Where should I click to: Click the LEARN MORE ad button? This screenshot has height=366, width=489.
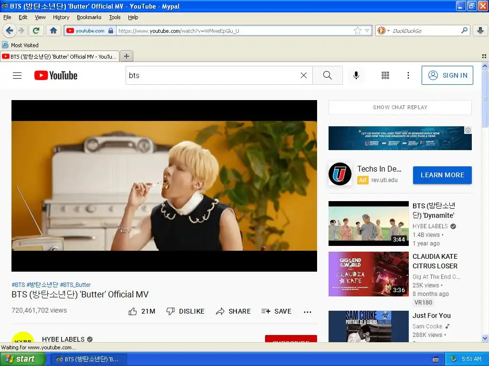click(x=442, y=175)
